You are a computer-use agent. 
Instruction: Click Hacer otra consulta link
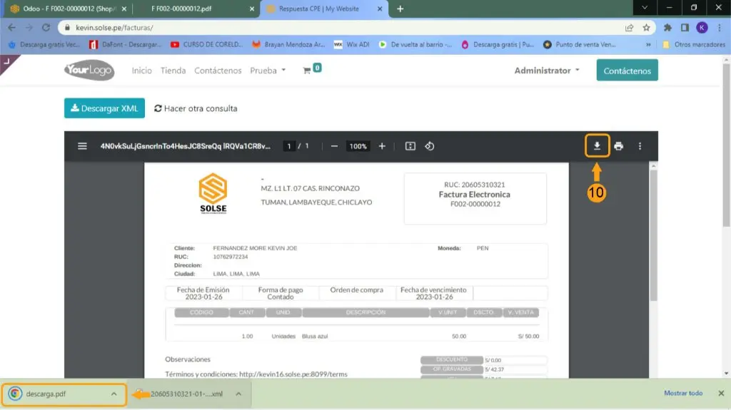click(x=196, y=108)
